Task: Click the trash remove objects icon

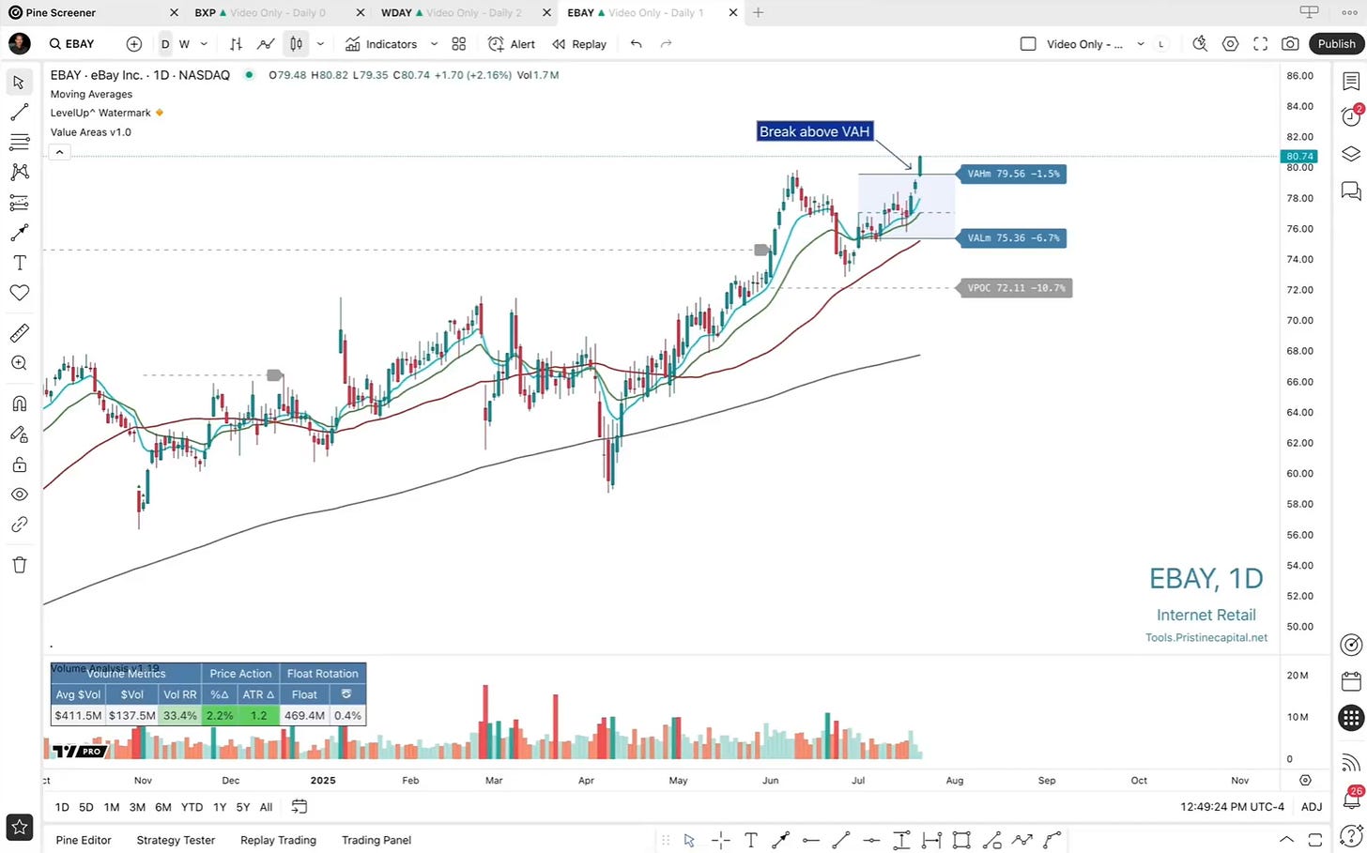Action: 19,565
